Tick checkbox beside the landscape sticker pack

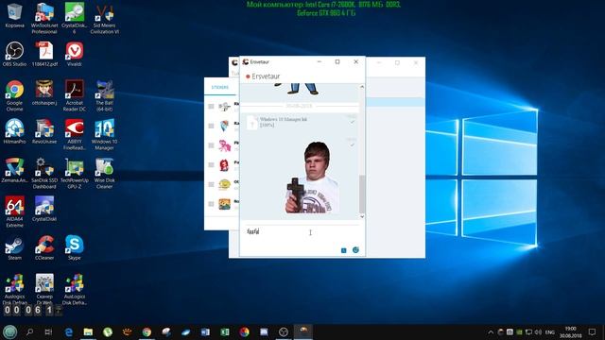211,204
